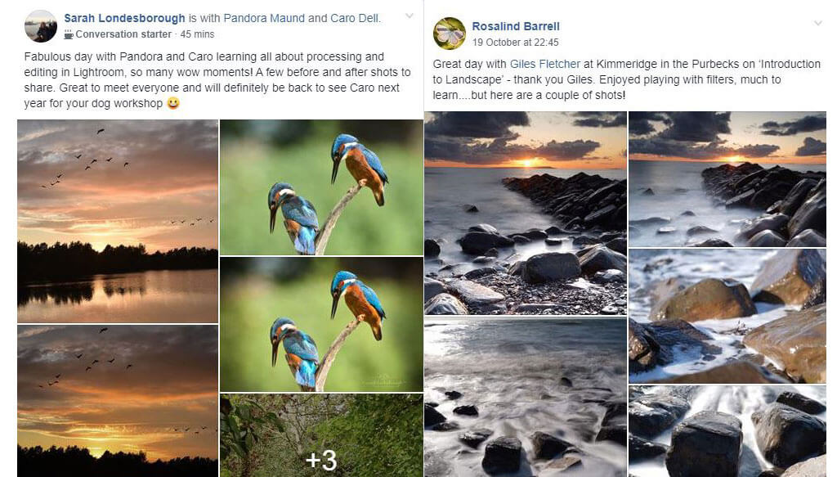Click the '19 October at 22:45' timestamp

(515, 42)
